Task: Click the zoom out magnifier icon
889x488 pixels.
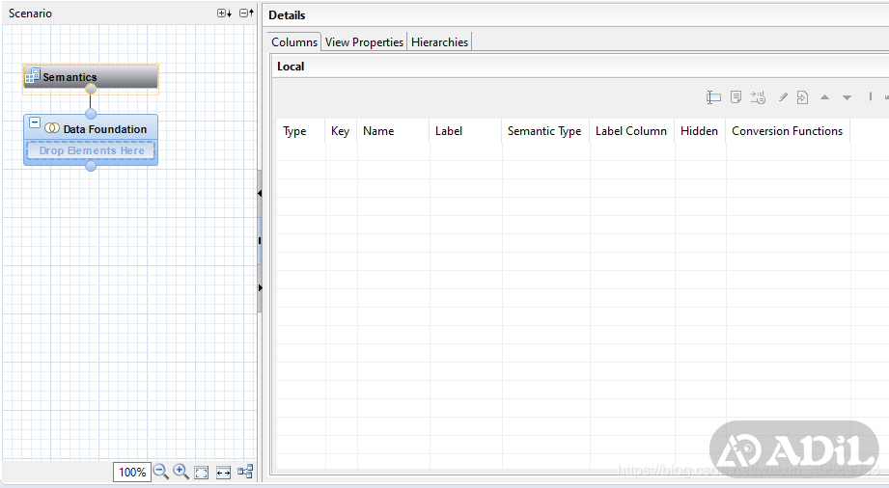Action: [160, 472]
